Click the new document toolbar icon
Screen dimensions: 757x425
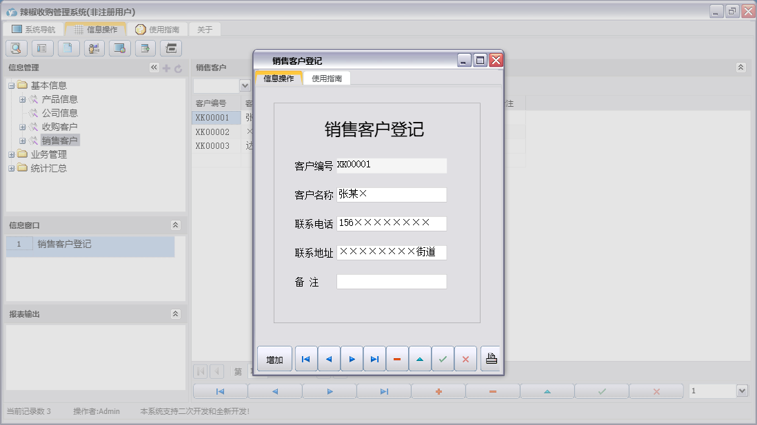[69, 48]
